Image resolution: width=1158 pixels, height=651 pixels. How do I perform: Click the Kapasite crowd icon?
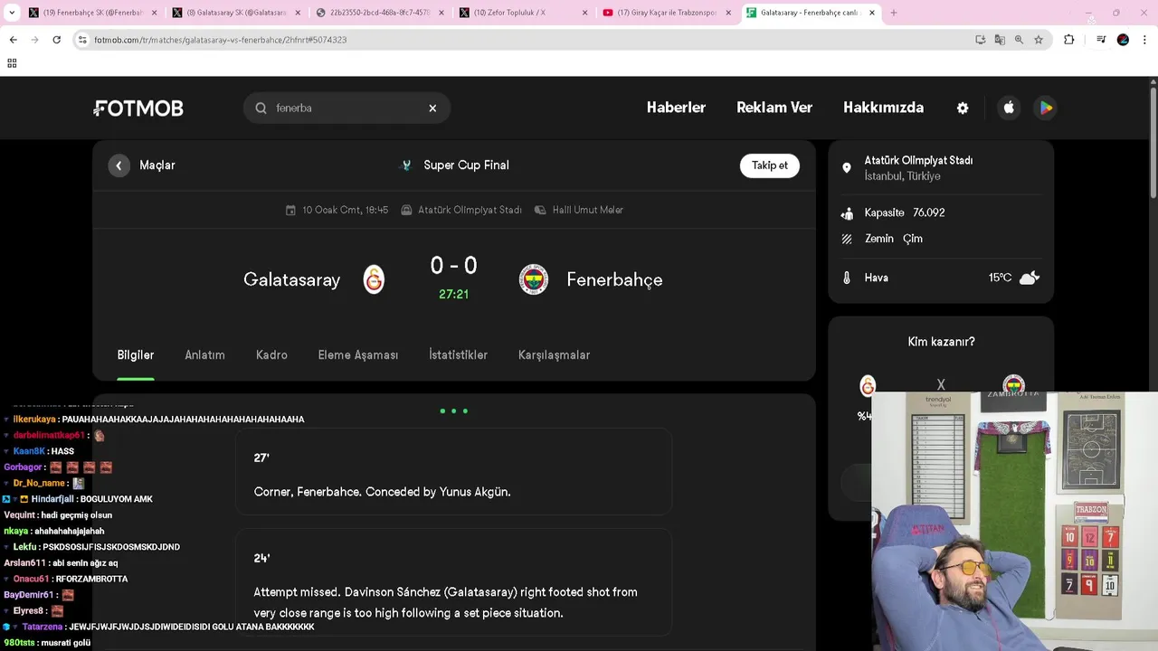[847, 213]
